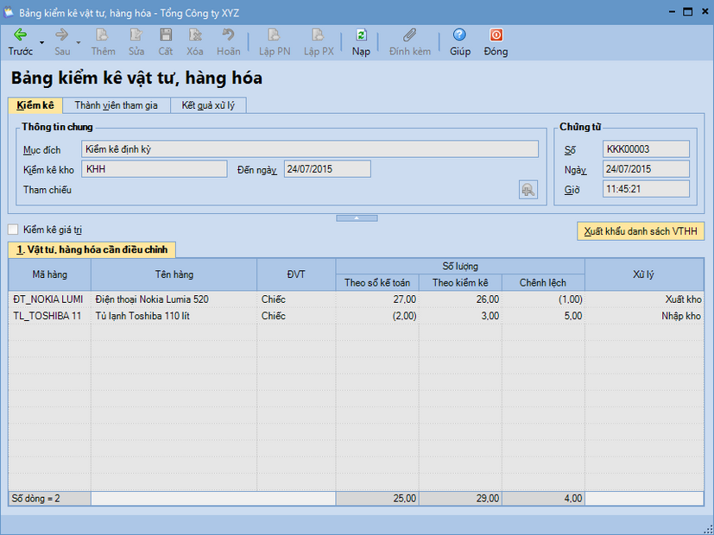This screenshot has height=535, width=714.
Task: Select the ĐT_NOKIA LUMI item code cell
Action: 49,299
